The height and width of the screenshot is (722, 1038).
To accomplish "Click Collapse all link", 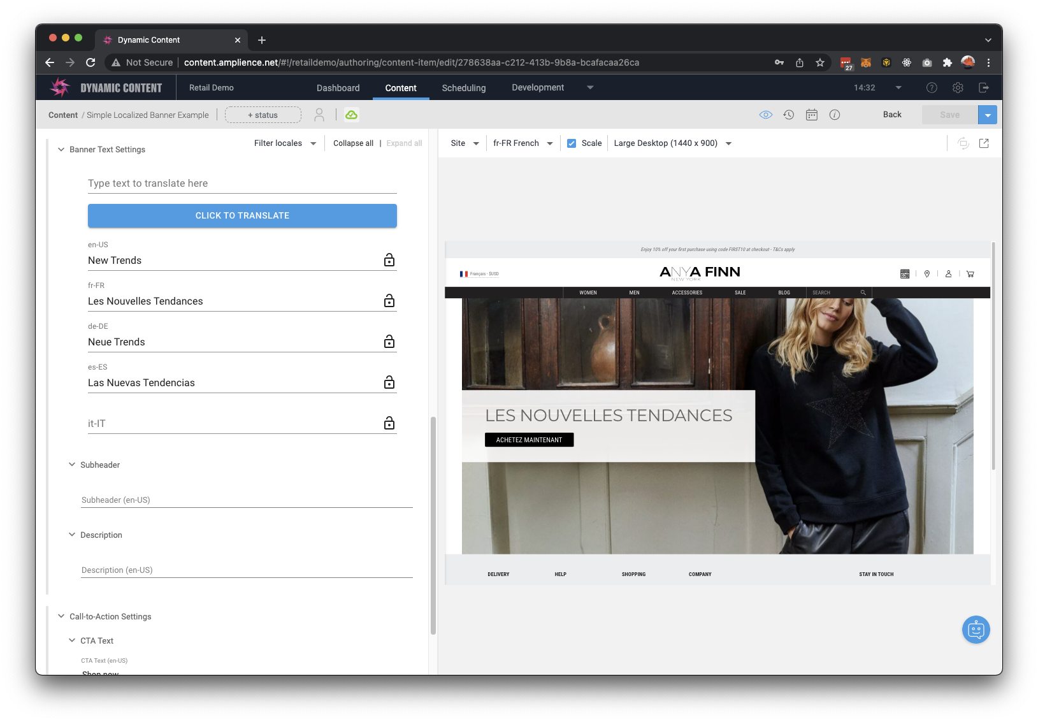I will click(x=353, y=143).
